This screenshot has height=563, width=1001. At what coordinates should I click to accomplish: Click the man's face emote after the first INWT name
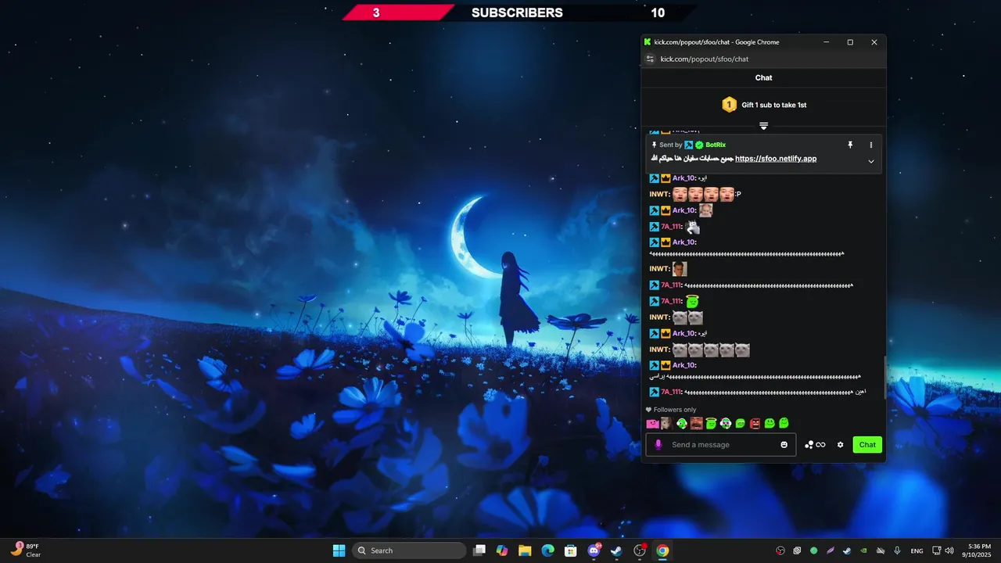click(x=680, y=194)
